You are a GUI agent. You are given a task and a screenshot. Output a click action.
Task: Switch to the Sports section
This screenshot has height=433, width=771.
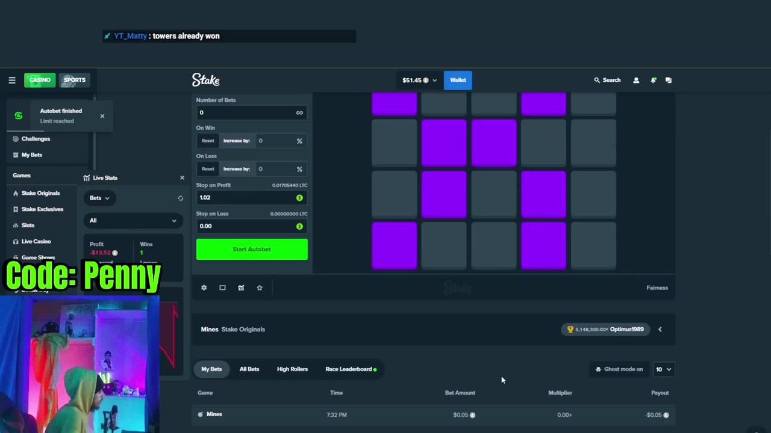point(74,80)
